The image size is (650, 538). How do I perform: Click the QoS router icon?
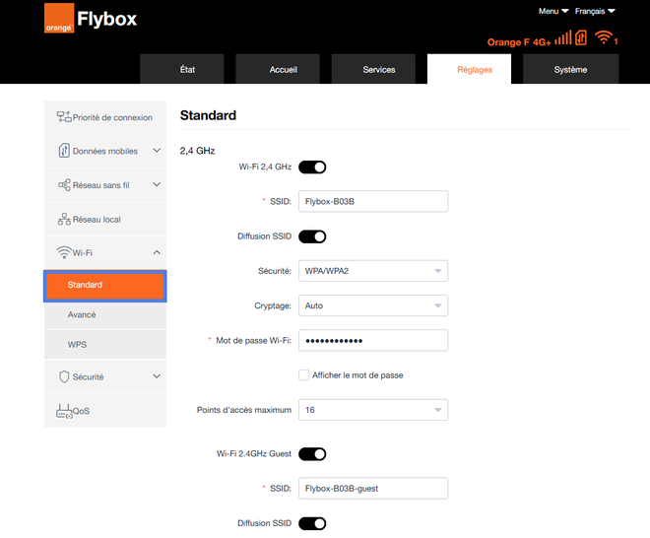(64, 411)
